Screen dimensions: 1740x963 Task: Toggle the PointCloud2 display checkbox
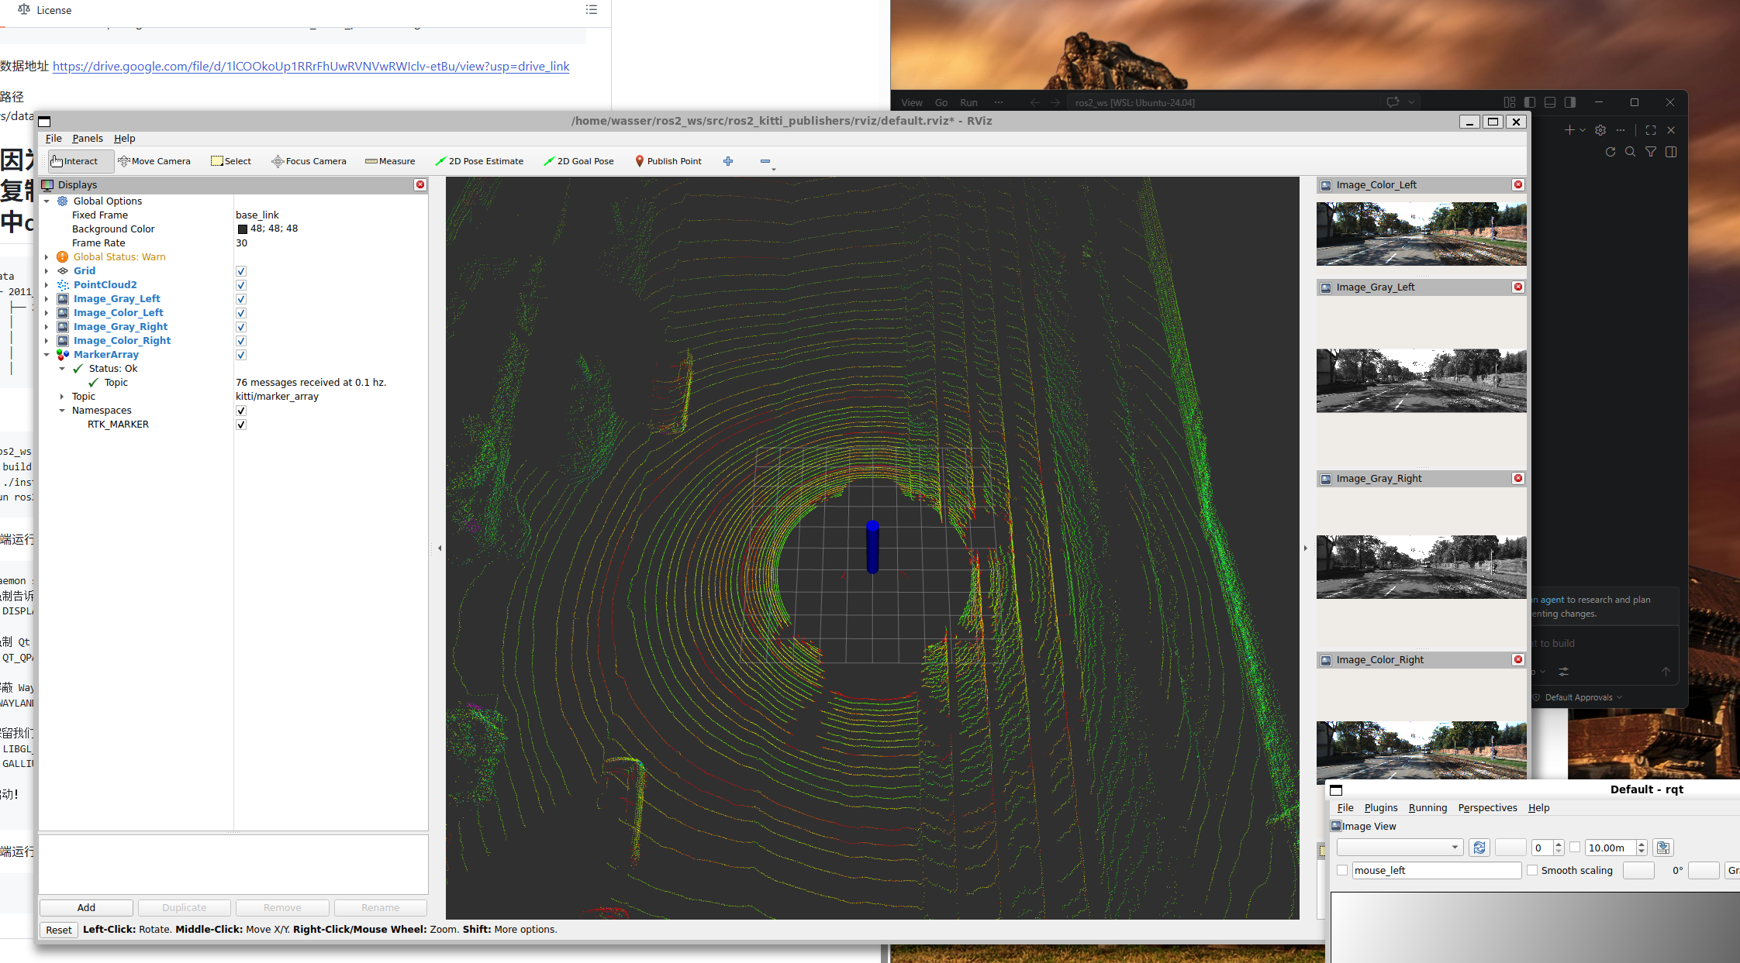241,285
